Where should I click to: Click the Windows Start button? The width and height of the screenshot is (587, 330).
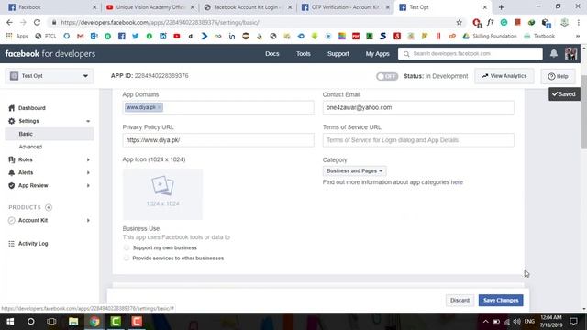tap(10, 322)
